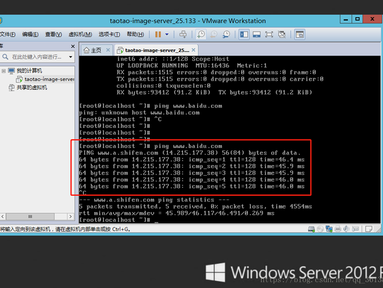
Task: Open the library search filter dropdown
Action: pyautogui.click(x=71, y=57)
